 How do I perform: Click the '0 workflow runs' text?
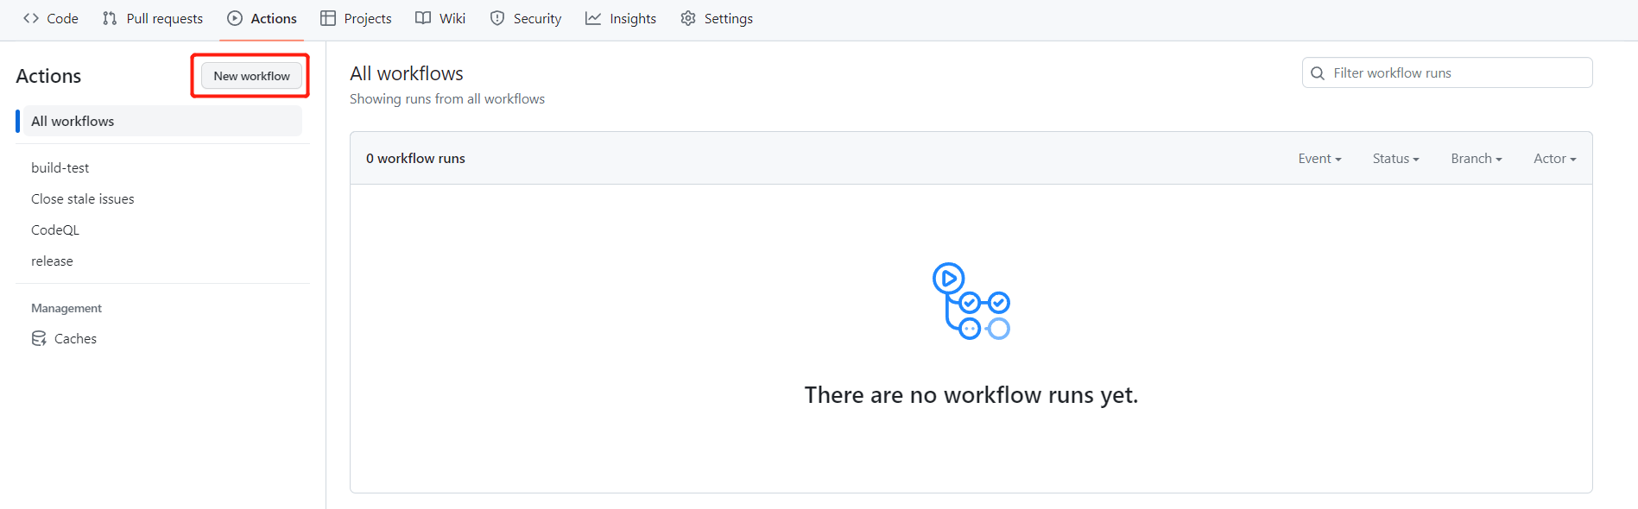pos(415,159)
